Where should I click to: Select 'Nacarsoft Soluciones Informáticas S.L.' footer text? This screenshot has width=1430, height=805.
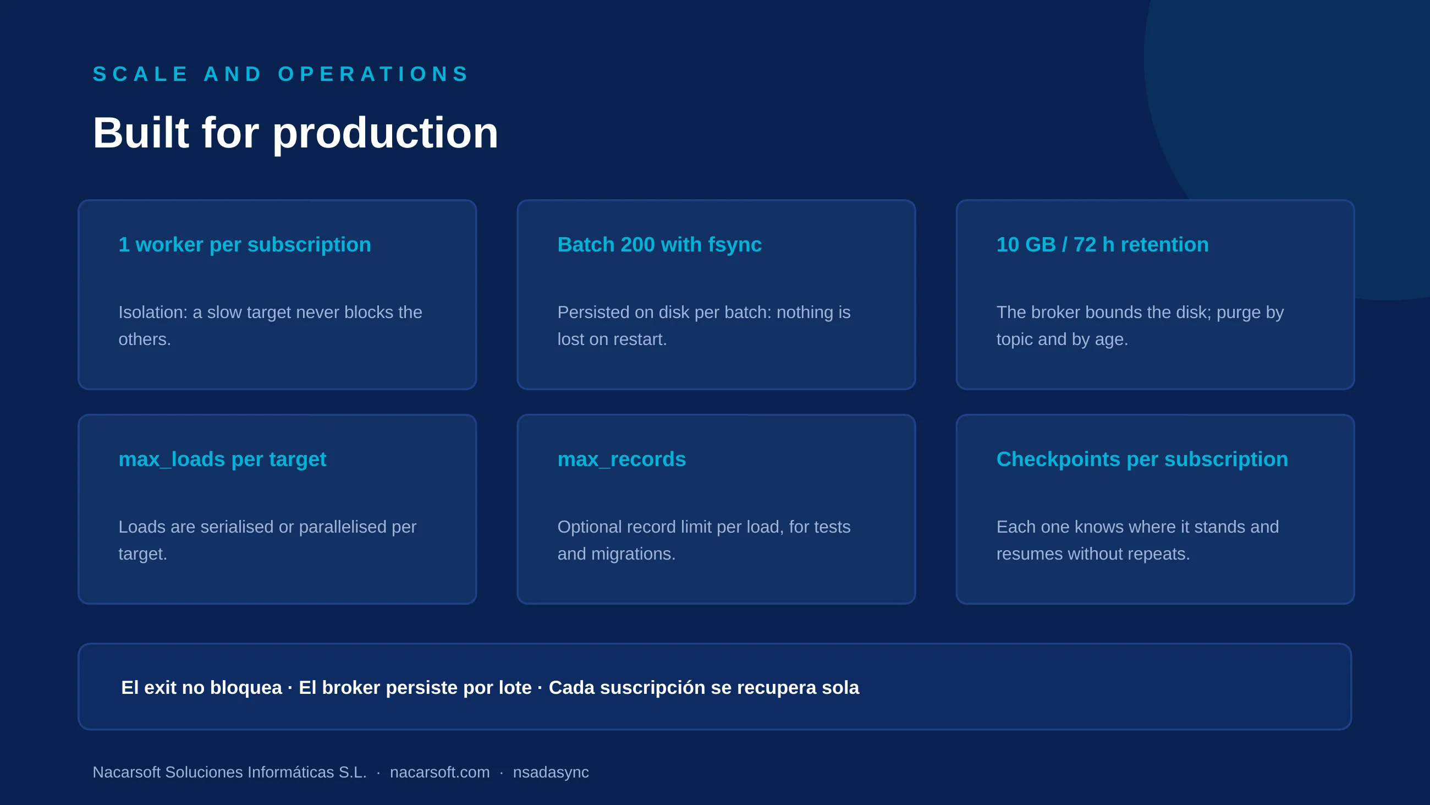pos(229,772)
